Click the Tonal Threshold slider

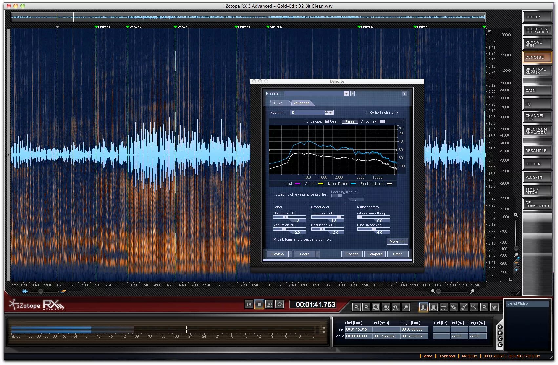tap(289, 217)
